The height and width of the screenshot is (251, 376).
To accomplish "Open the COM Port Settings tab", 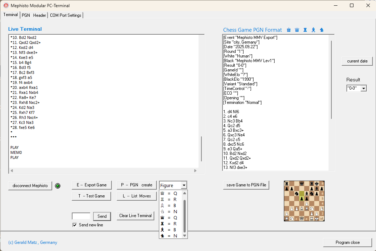I will click(66, 15).
